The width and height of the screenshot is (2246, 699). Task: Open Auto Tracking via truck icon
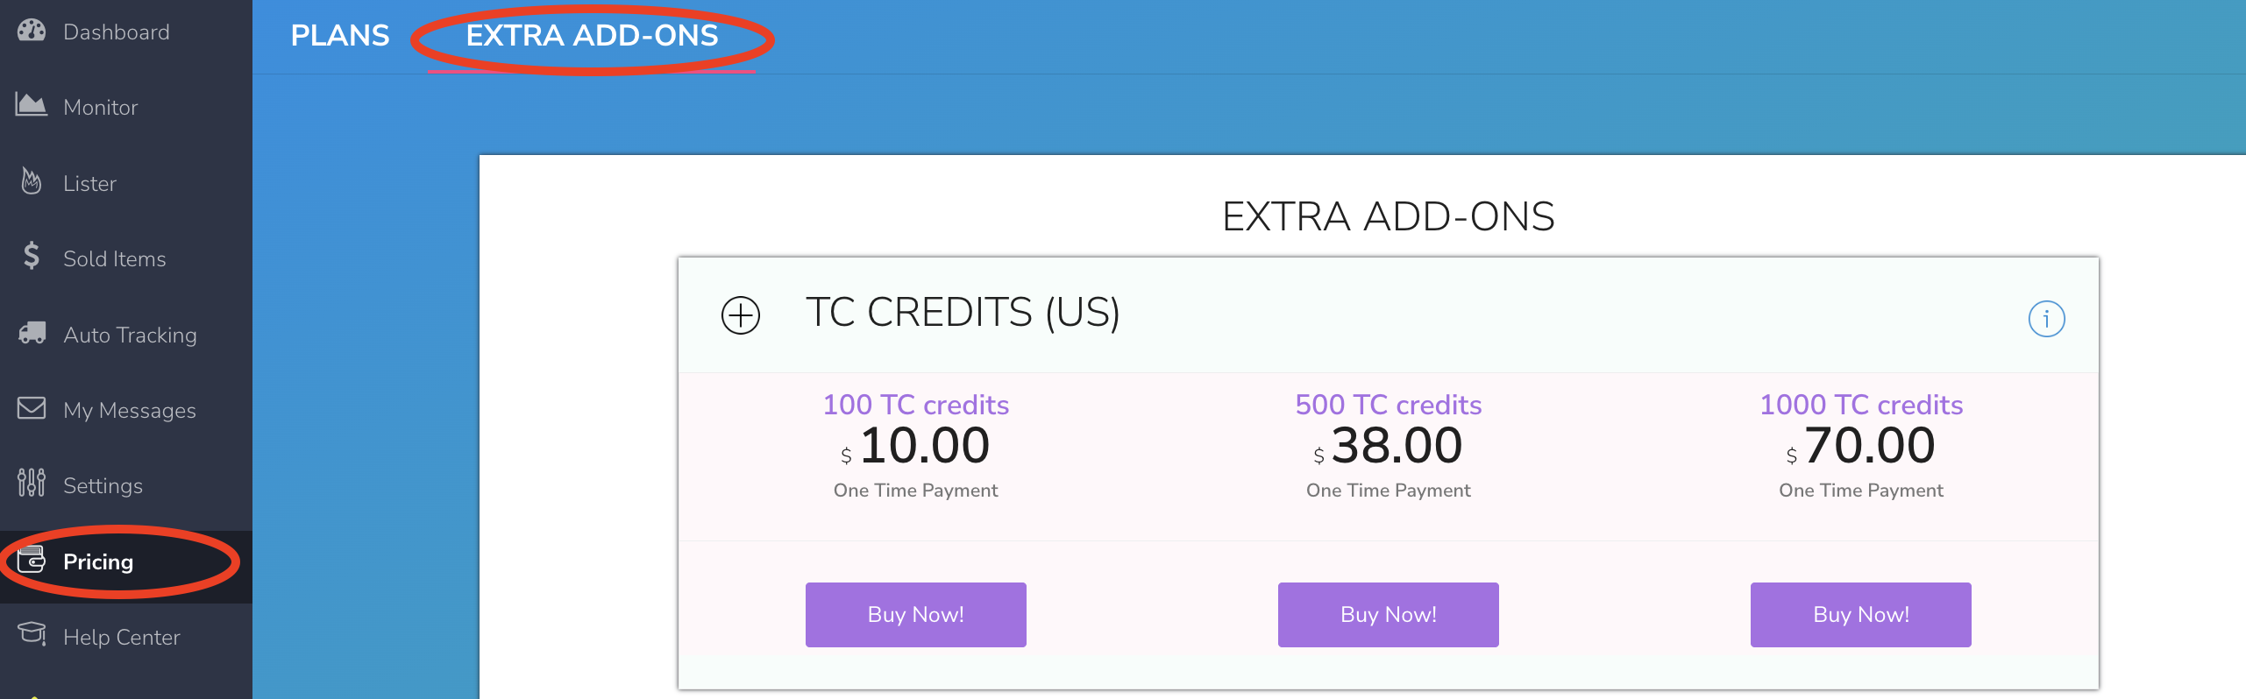coord(30,334)
